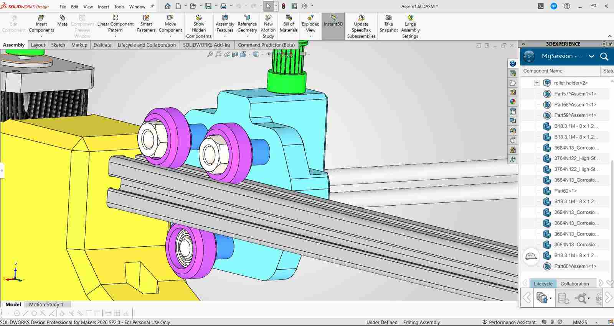Pin the 3DEXPERIENCE panel

coord(610,44)
